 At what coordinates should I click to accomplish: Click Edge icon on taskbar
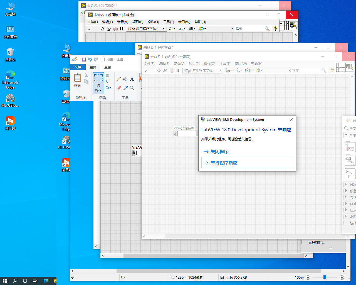point(46,281)
